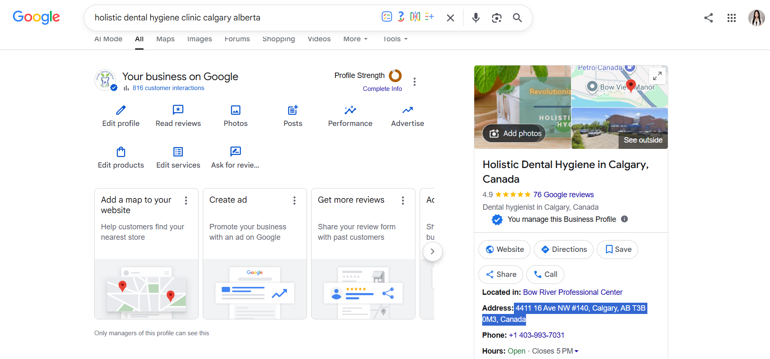
Task: Open Posts
Action: point(293,116)
